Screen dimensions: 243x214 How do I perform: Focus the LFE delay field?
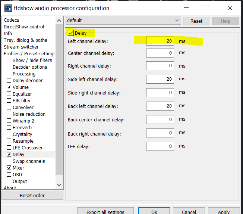point(160,146)
